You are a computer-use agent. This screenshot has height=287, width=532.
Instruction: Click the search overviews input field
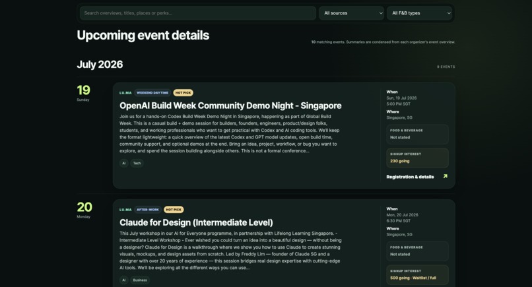[x=198, y=13]
